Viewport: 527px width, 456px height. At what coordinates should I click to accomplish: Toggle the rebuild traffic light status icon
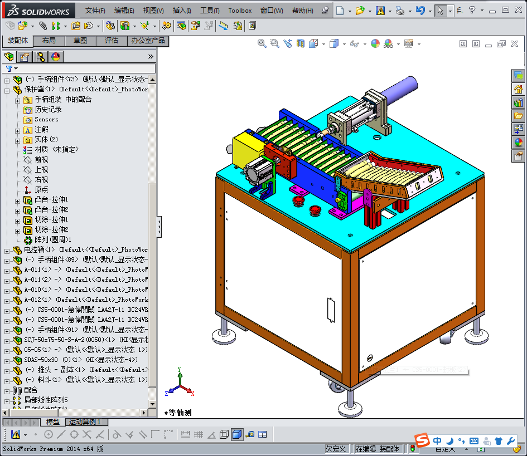(412, 448)
